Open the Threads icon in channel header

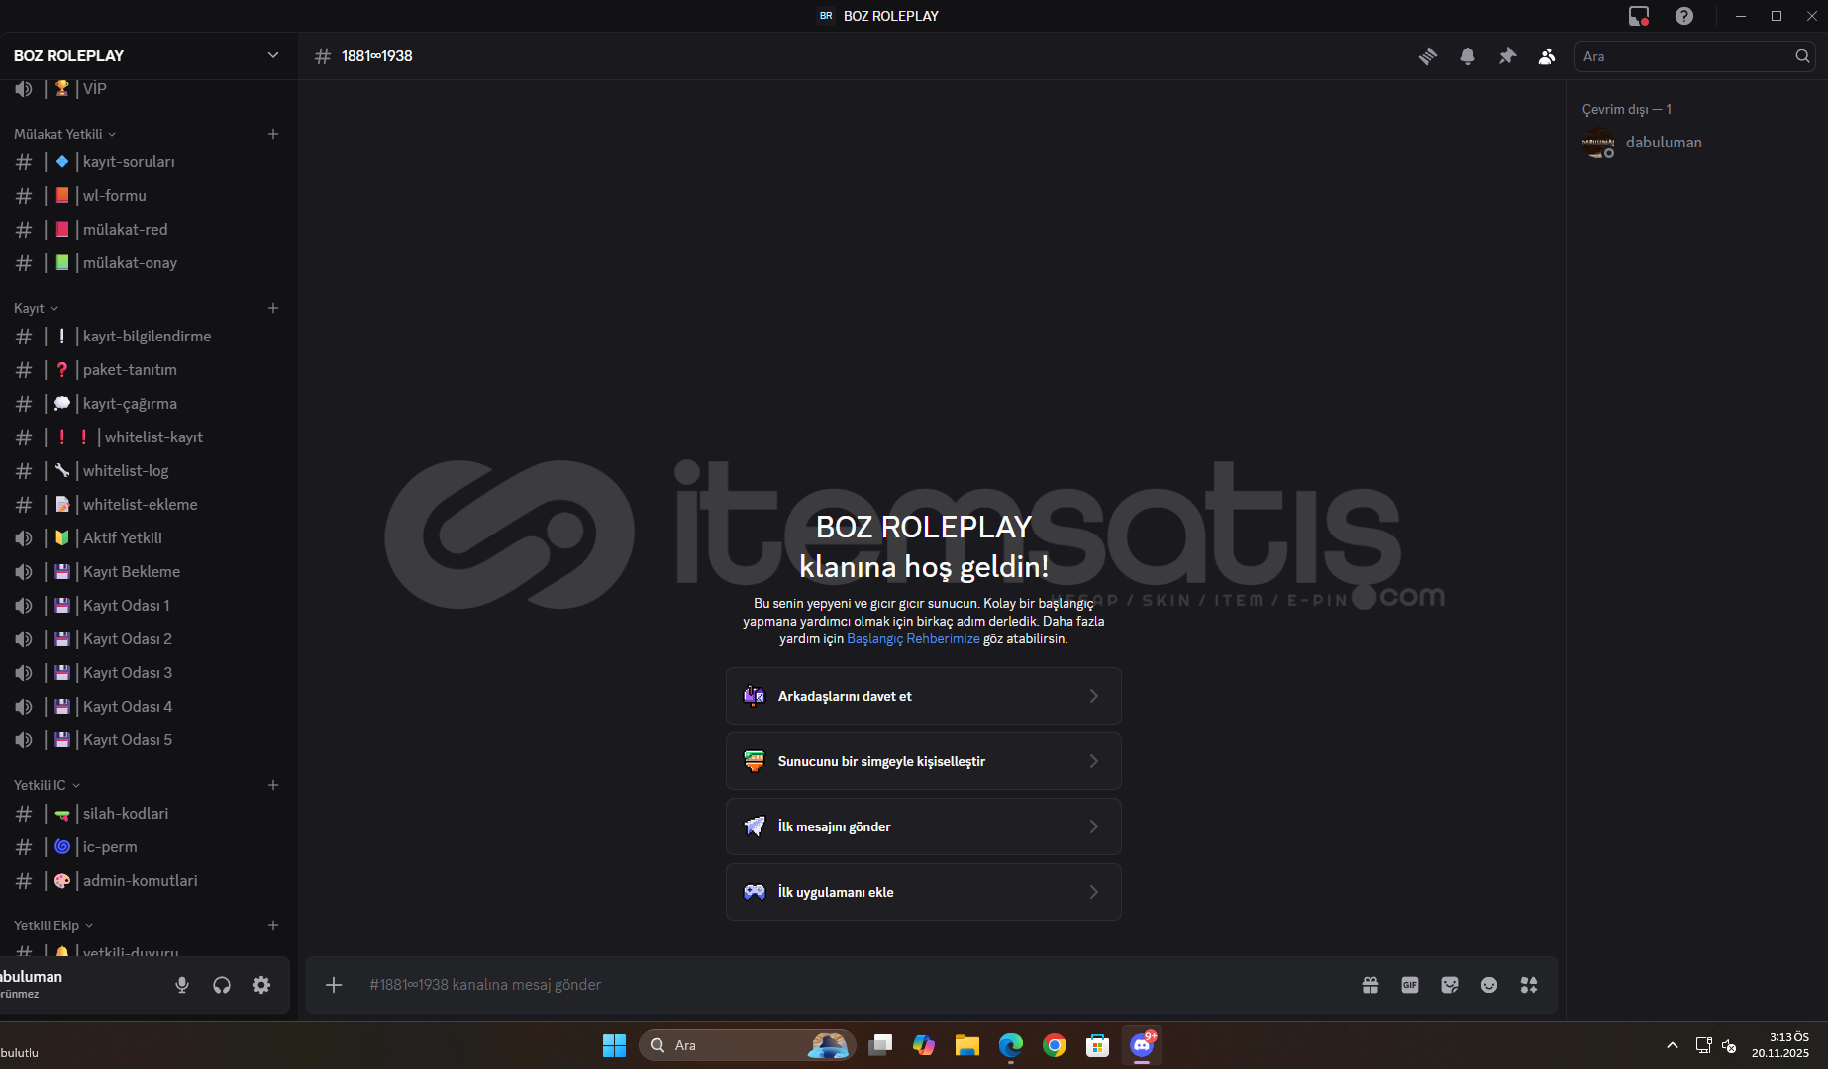coord(1428,56)
